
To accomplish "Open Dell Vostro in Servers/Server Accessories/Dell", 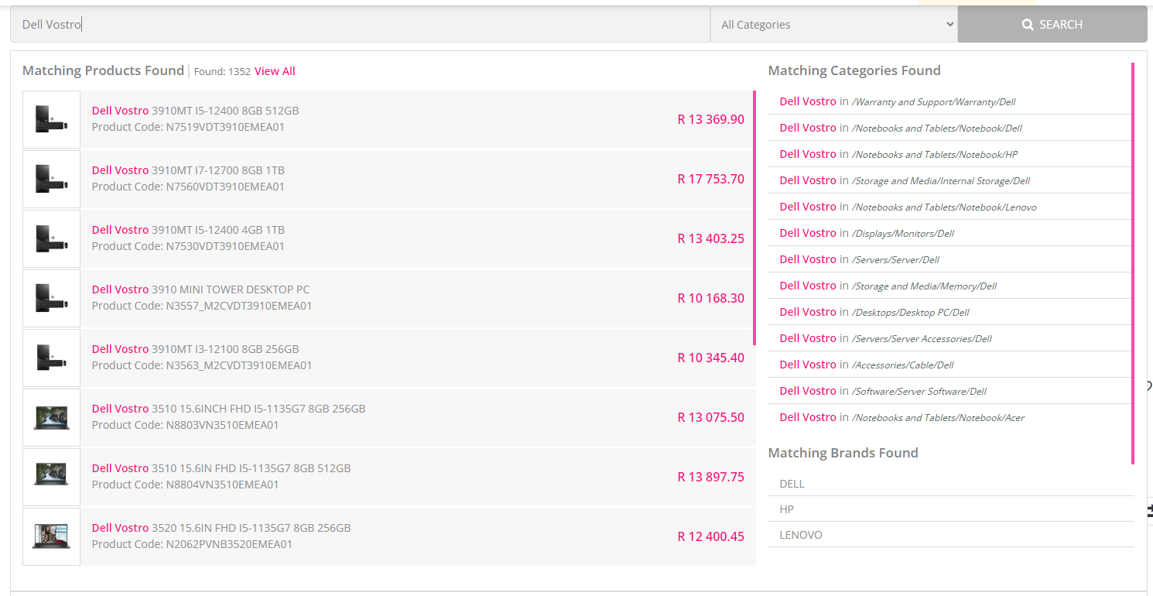I will (x=885, y=338).
